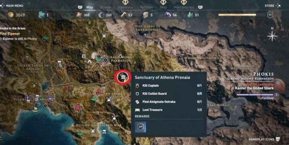Click the Sanctuary of Athena Pronaia temple icon
289x145 pixels.
[123, 77]
